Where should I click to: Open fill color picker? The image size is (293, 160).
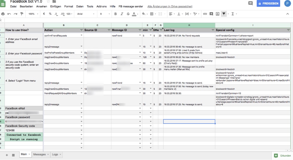click(144, 14)
